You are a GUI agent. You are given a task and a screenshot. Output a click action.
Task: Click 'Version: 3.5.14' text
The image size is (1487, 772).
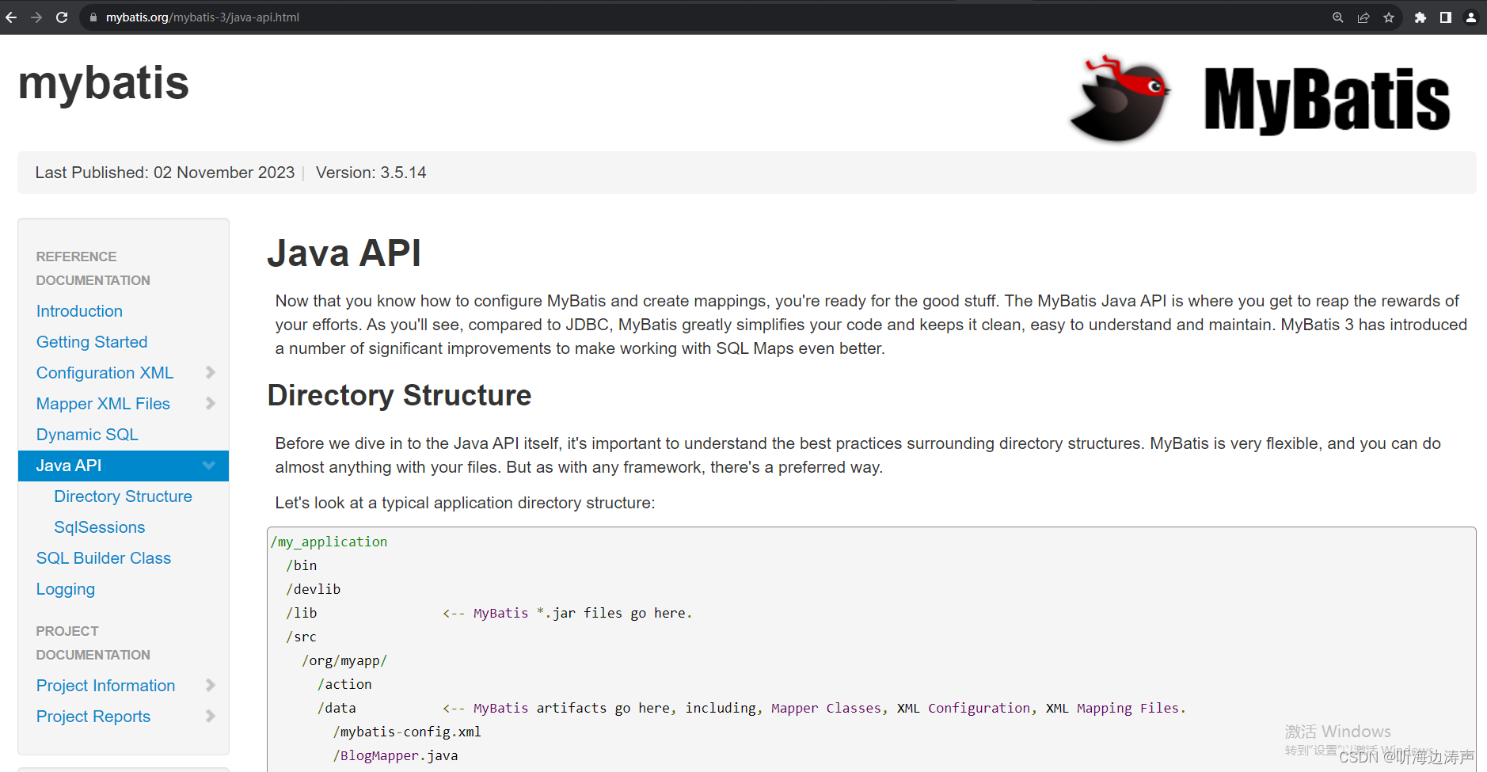click(x=371, y=173)
